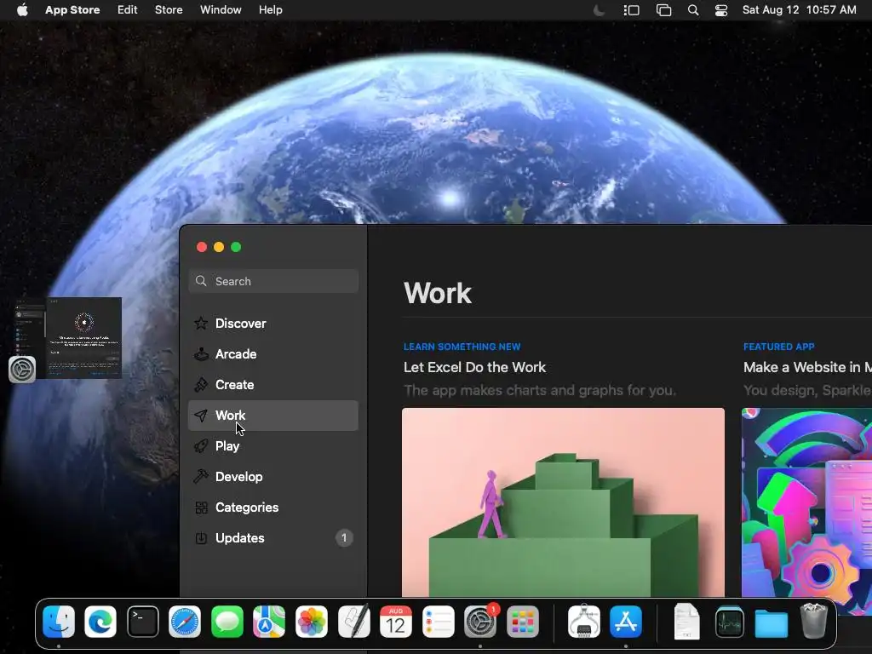
Task: Open the Apple menu
Action: click(x=22, y=10)
